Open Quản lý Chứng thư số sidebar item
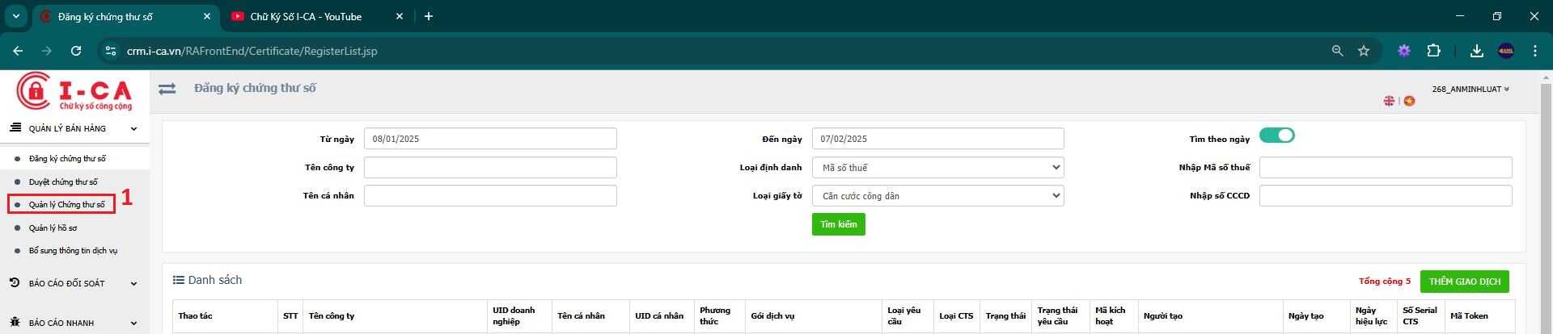This screenshot has width=1553, height=334. click(x=67, y=205)
